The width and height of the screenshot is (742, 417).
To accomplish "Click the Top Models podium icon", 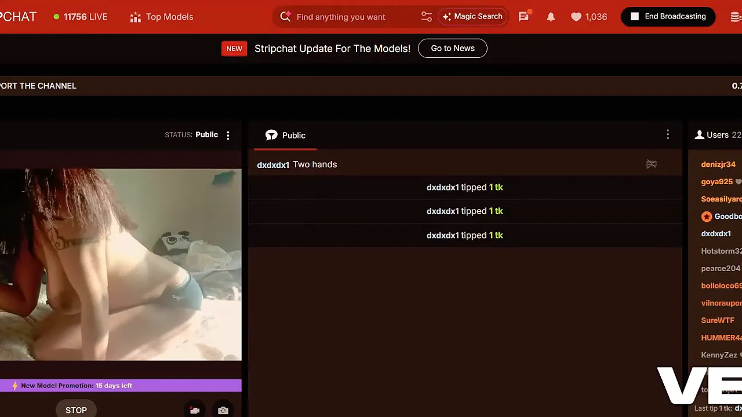I will point(136,17).
